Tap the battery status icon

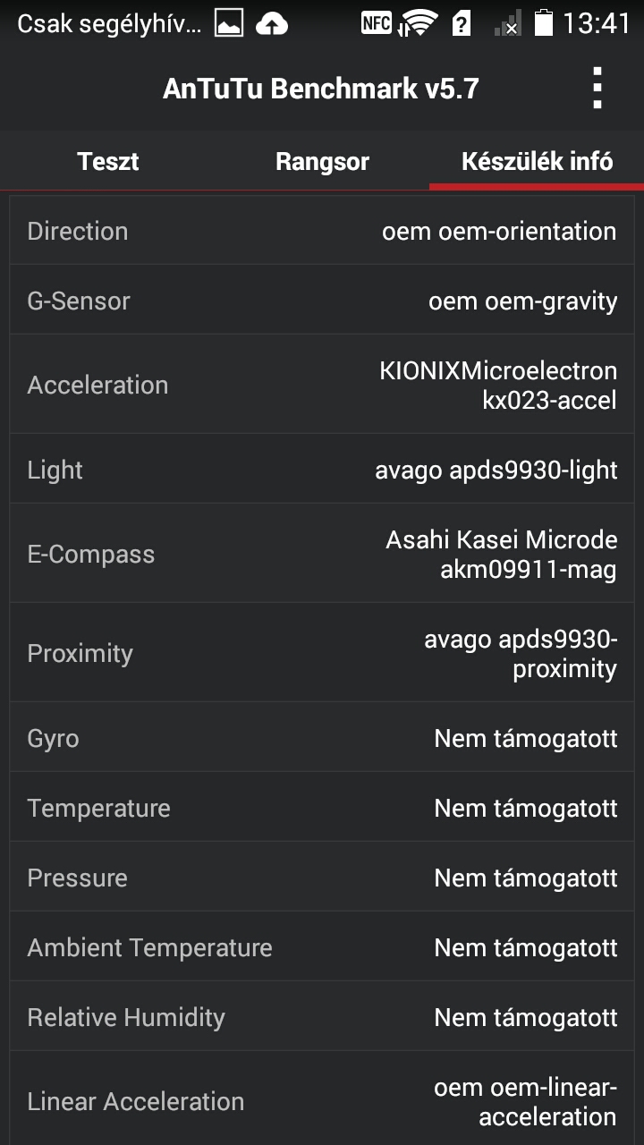tap(543, 23)
